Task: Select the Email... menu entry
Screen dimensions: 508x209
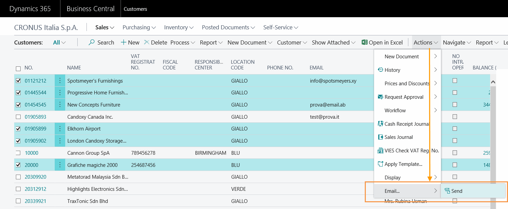Action: tap(407, 191)
